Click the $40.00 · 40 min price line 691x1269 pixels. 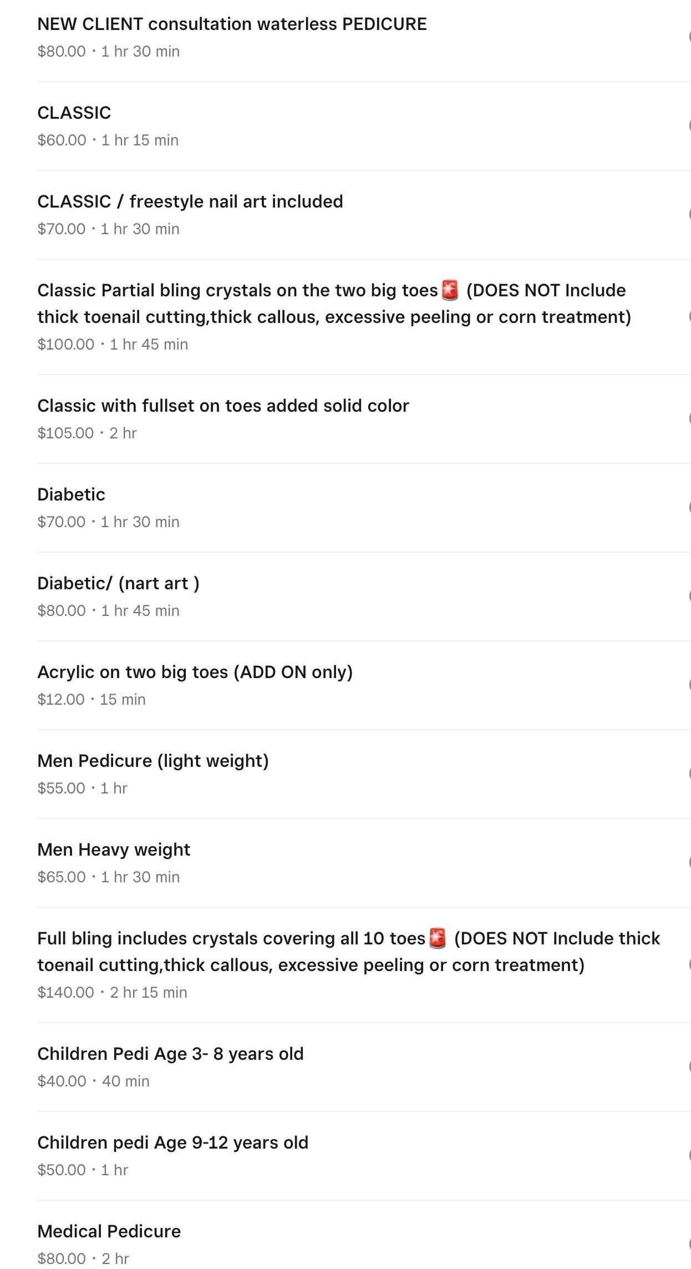tap(93, 1081)
